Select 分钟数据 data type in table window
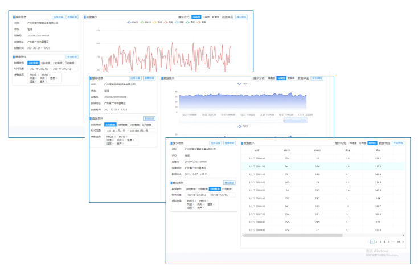418x275 pixels. (x=203, y=188)
